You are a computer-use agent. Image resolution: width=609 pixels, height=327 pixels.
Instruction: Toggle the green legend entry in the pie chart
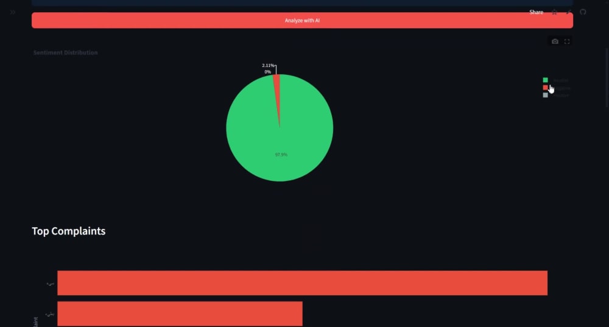click(556, 80)
